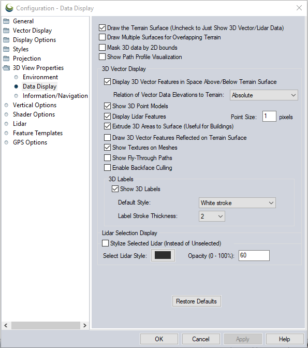Open Relation of Vector Data Elevations dropdown
308x348 pixels.
click(x=264, y=95)
